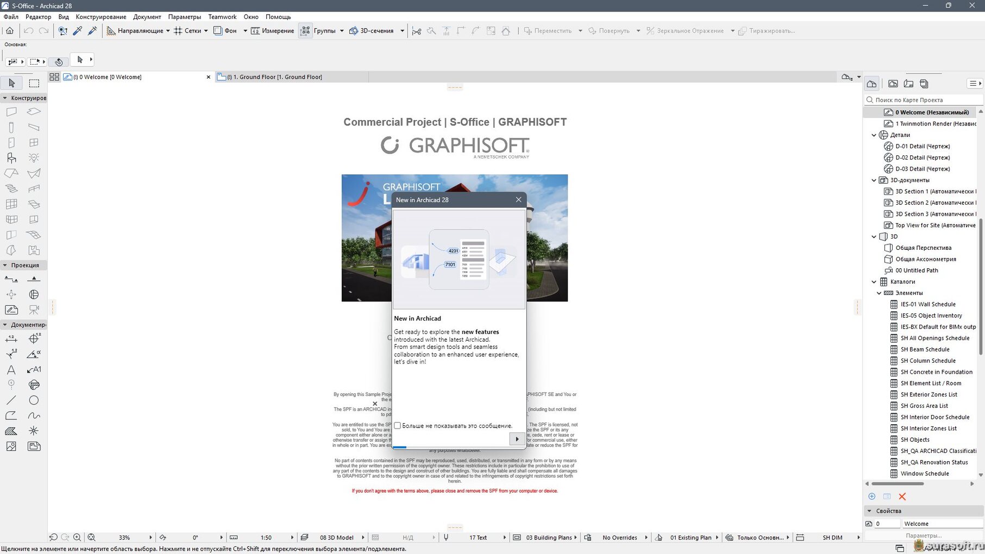Screen dimensions: 985x554
Task: Open the tab overview grid button
Action: (x=54, y=77)
